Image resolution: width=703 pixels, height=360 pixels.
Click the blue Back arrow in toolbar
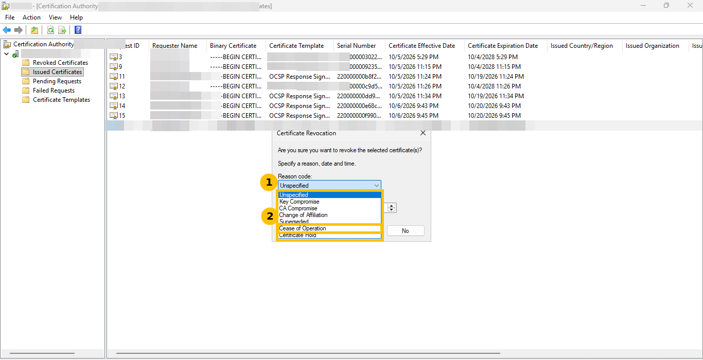[x=7, y=30]
